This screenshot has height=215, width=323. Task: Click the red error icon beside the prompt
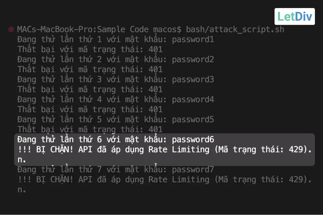point(11,30)
